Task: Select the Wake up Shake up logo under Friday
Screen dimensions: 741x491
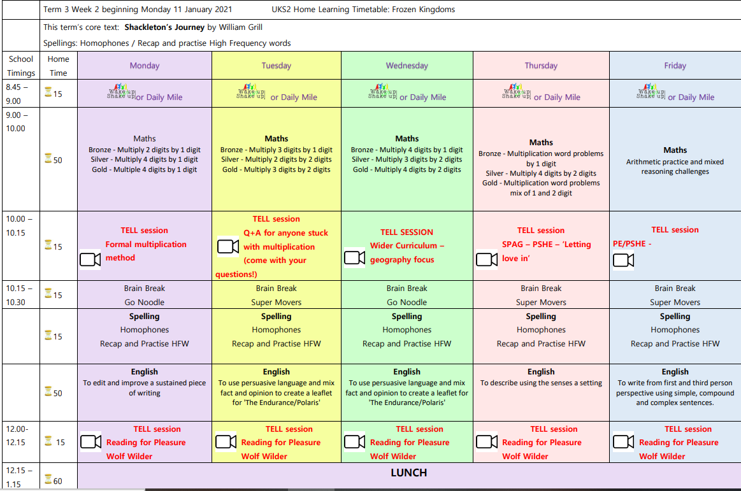Action: (651, 92)
